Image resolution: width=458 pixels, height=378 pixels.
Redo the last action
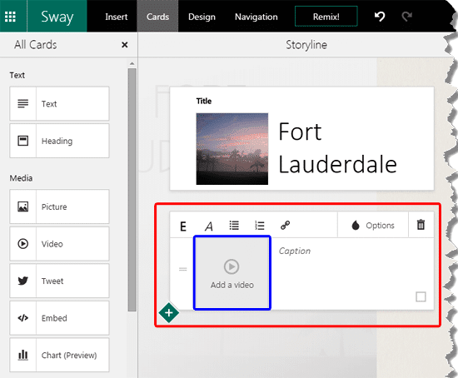click(406, 17)
